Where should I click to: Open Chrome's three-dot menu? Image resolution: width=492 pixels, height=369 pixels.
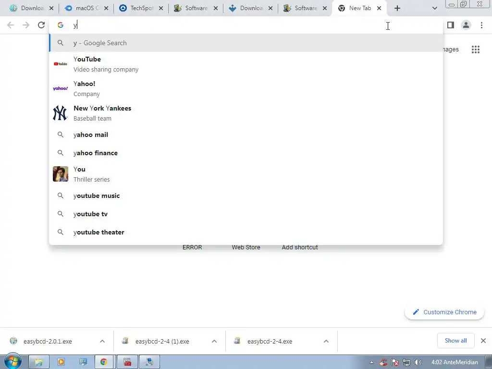pyautogui.click(x=481, y=25)
